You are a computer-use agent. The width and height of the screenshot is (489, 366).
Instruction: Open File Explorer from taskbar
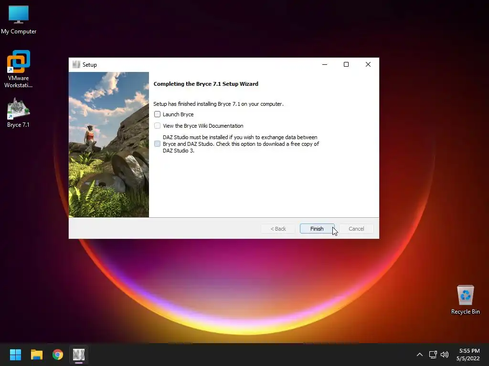[36, 355]
